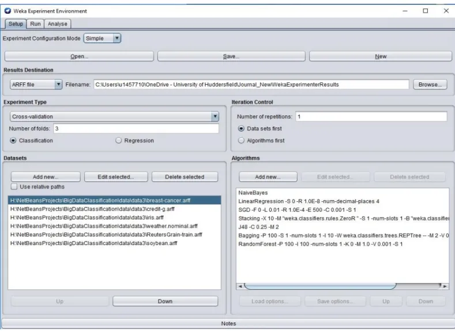This screenshot has height=331, width=455.
Task: Select J48 -C 0.25 -M 2 entry
Action: pyautogui.click(x=343, y=227)
